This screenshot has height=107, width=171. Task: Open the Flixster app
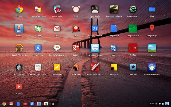[x=19, y=29]
